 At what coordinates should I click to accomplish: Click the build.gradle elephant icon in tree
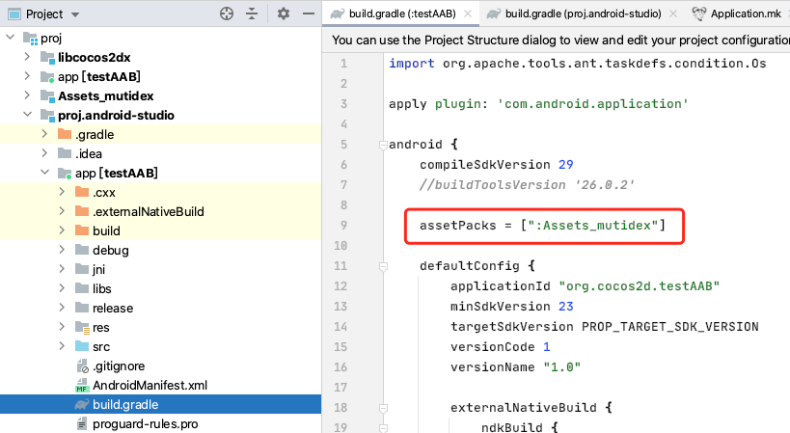coord(82,404)
